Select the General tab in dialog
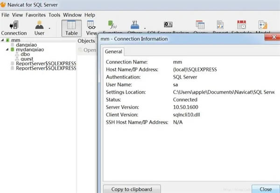Viewport: 280px width, 193px height. click(113, 52)
